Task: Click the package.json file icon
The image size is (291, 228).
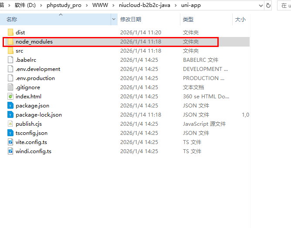Action: click(x=10, y=105)
